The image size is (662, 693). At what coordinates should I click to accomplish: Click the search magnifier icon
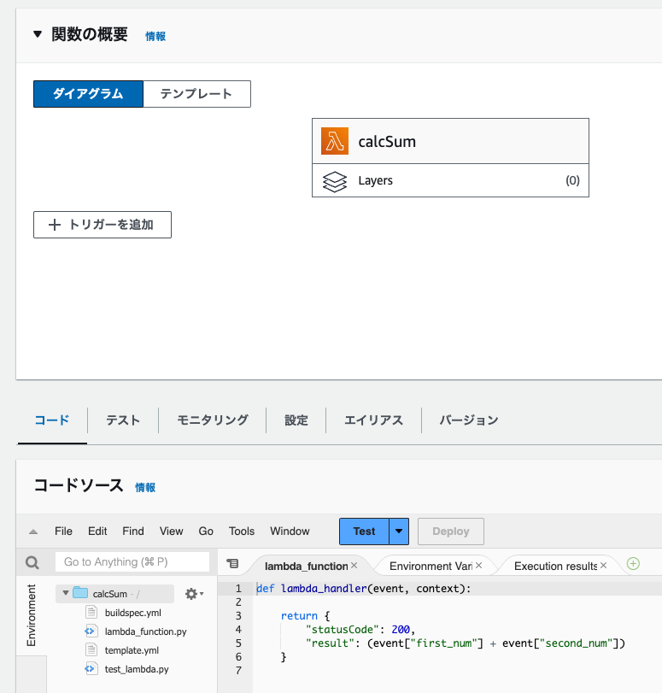click(x=32, y=562)
